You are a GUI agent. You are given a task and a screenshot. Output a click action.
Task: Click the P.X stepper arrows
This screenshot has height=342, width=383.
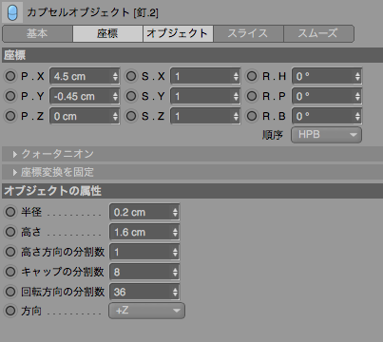click(x=115, y=76)
